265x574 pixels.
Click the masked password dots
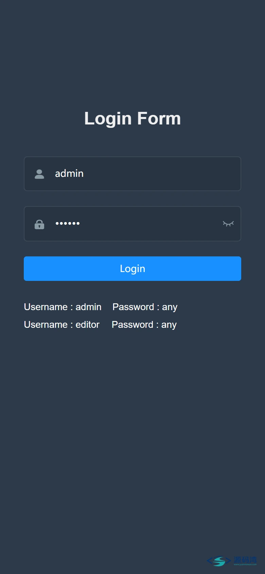[68, 223]
